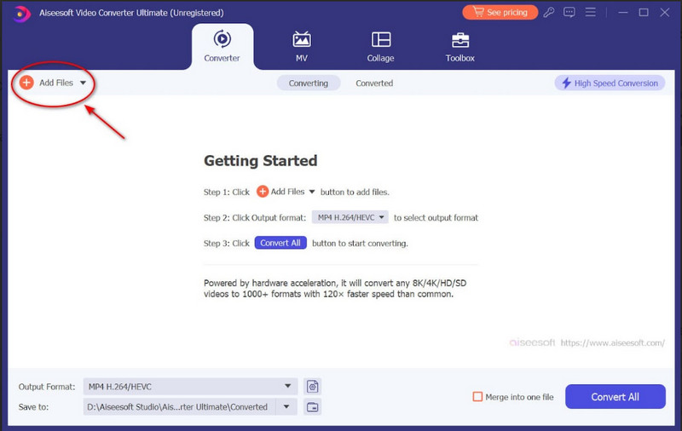Screen dimensions: 682x431
Task: Click the output format settings icon
Action: coord(312,387)
